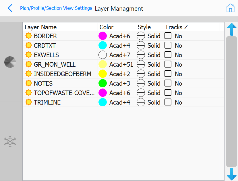Open line style icon for BORDER row
Screen dimensions: 238x181
[141, 36]
